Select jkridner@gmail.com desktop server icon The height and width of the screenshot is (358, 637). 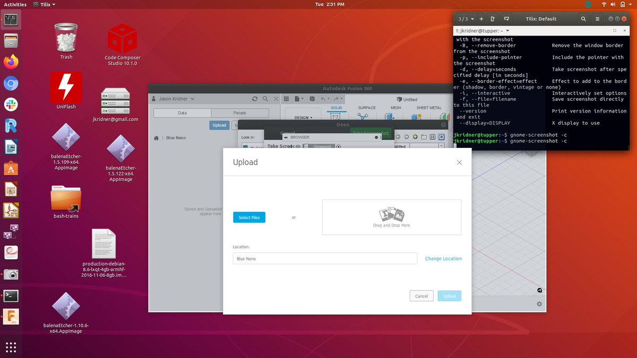(x=116, y=104)
